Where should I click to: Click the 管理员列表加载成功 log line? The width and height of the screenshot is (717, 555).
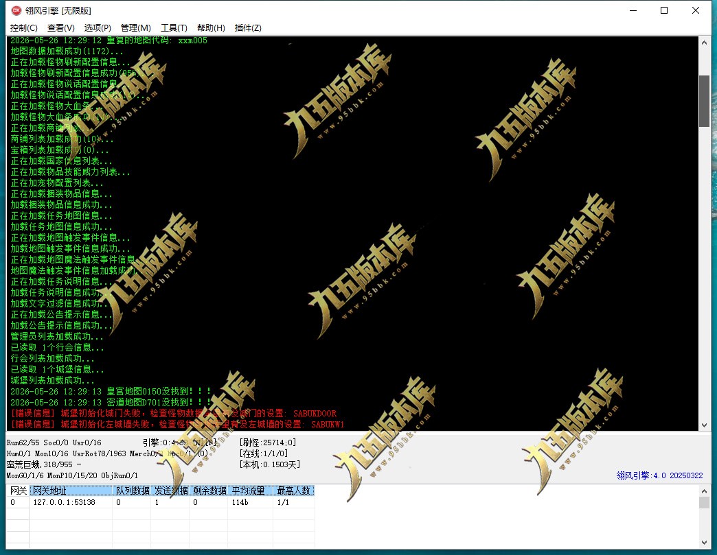tap(57, 337)
